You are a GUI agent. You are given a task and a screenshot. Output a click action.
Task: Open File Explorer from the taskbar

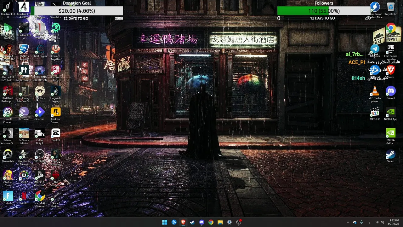(220, 222)
